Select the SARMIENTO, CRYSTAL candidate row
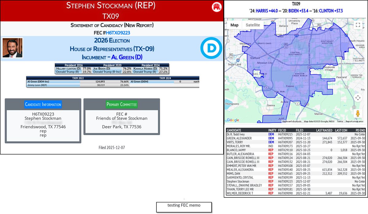368x214 pixels. tap(296, 178)
